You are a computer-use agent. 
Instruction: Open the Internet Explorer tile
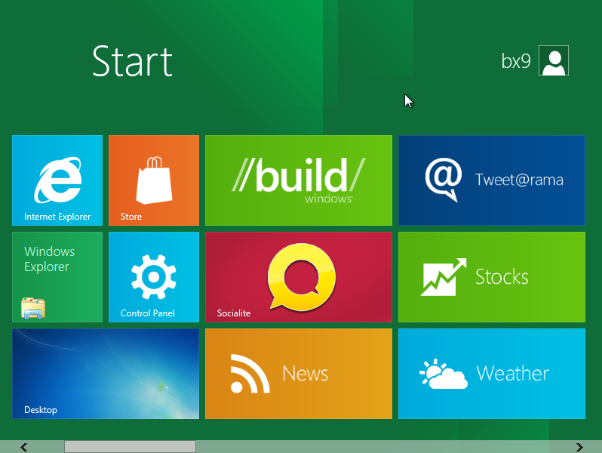coord(57,180)
